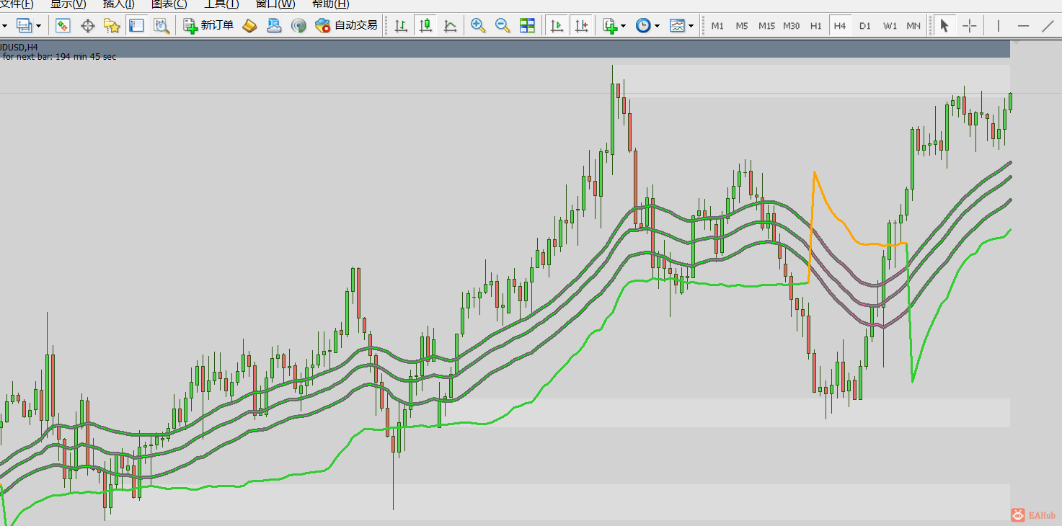Open the 图表(C) menu
Image resolution: width=1062 pixels, height=526 pixels.
[x=169, y=4]
